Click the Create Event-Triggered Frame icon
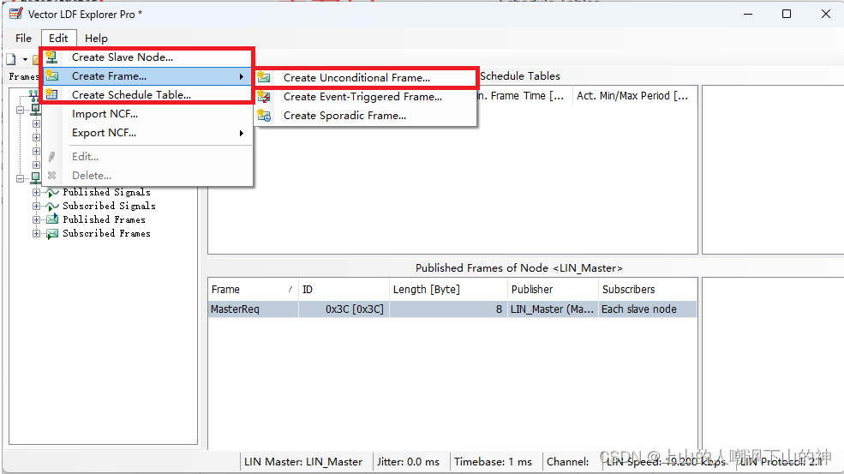844x474 pixels. (x=264, y=96)
